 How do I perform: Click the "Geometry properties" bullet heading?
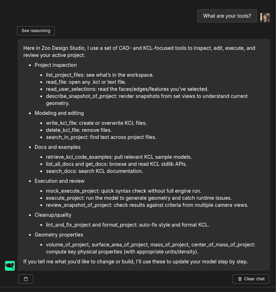click(x=59, y=235)
